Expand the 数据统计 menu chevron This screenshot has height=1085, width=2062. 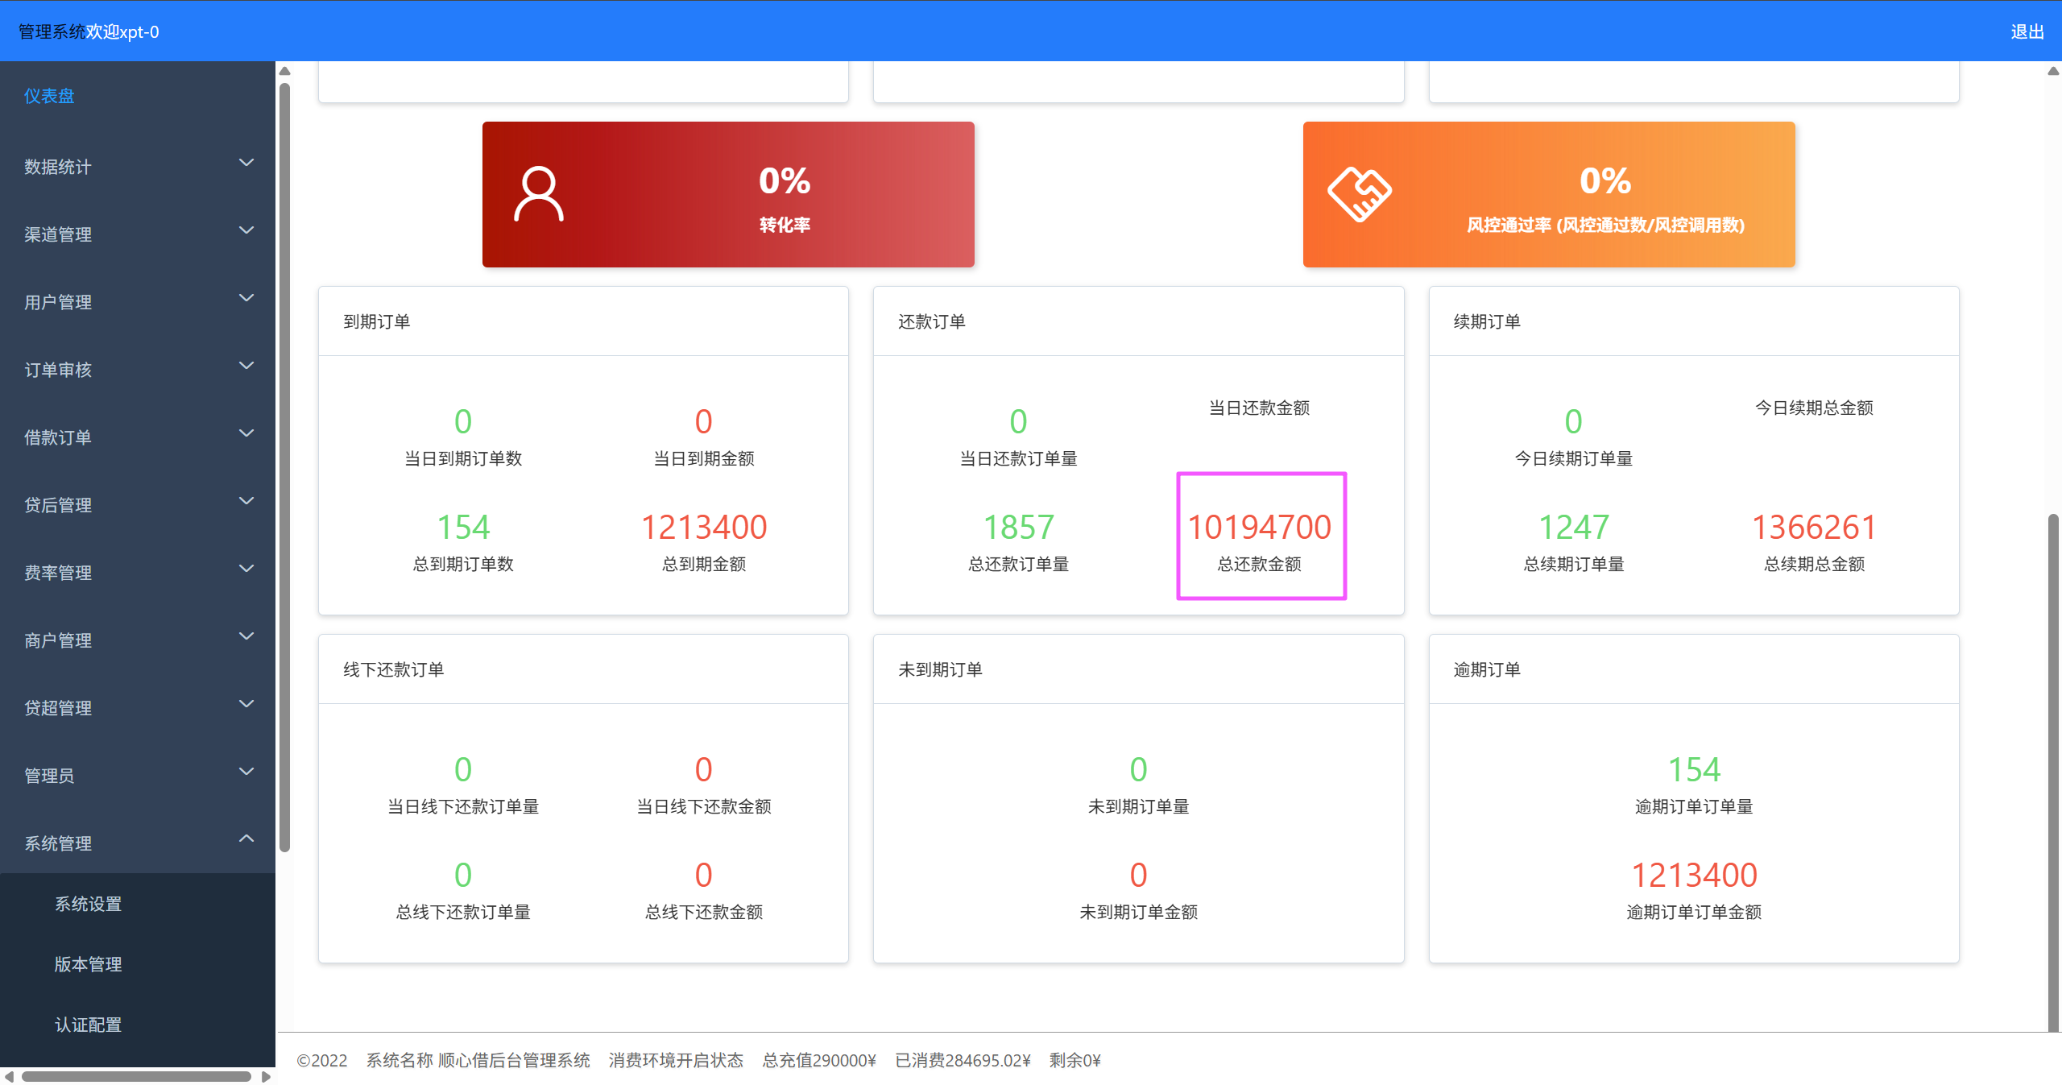(x=246, y=163)
